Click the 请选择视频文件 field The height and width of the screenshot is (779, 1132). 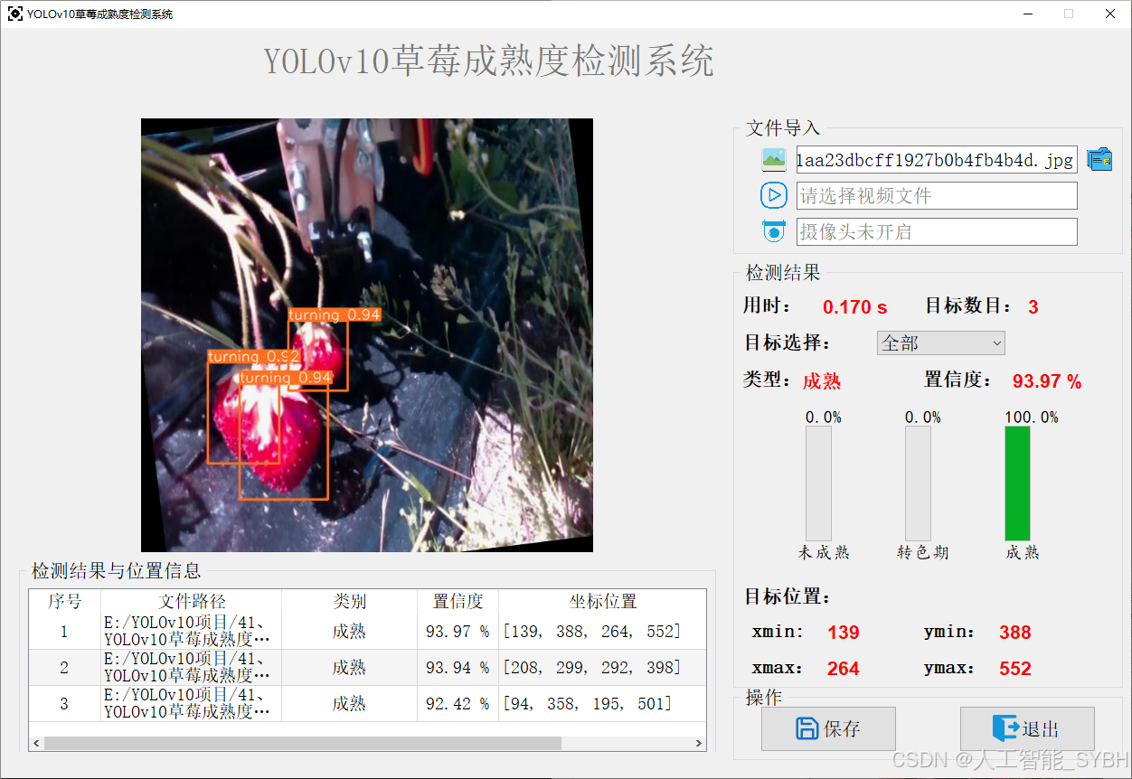click(937, 195)
